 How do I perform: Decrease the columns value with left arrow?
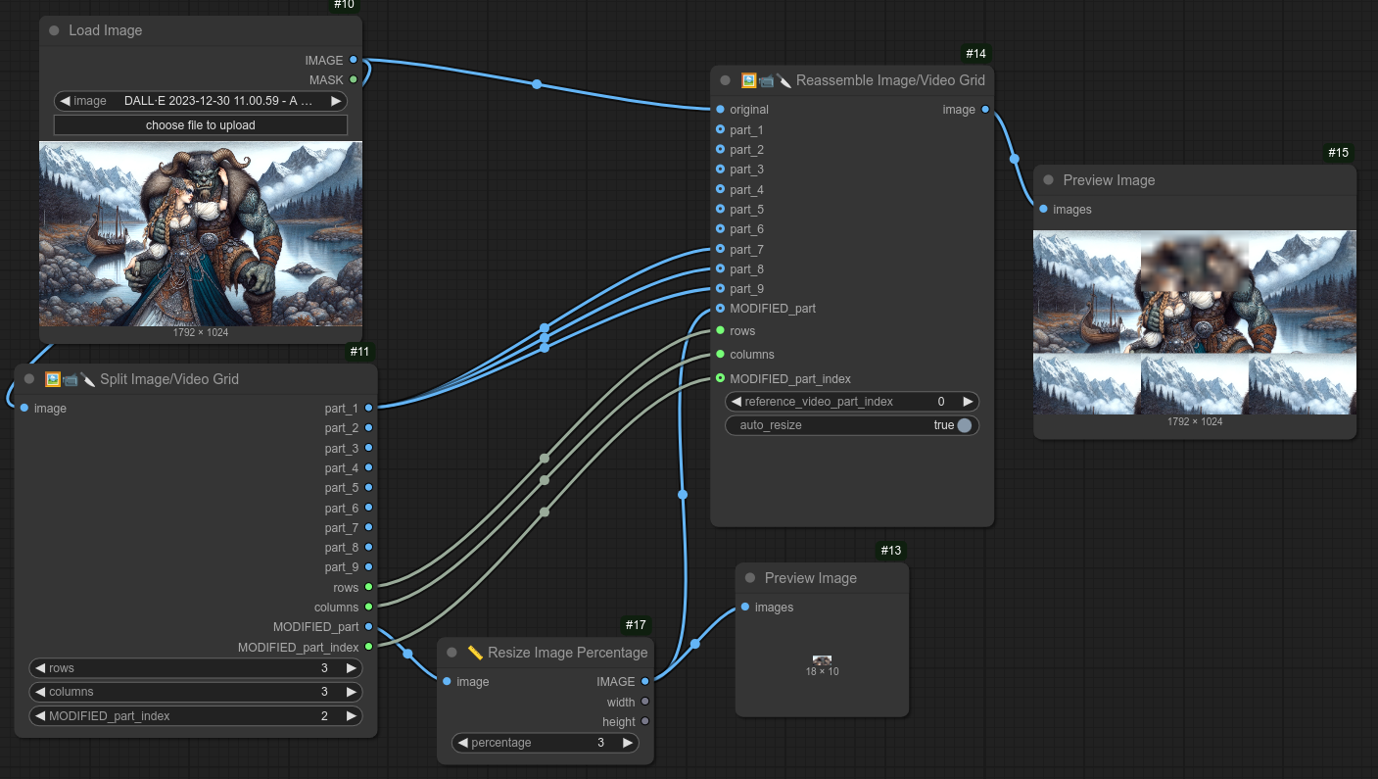[x=40, y=692]
